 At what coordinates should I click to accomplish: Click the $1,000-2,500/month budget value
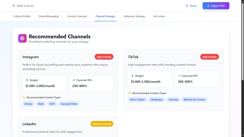tap(146, 82)
